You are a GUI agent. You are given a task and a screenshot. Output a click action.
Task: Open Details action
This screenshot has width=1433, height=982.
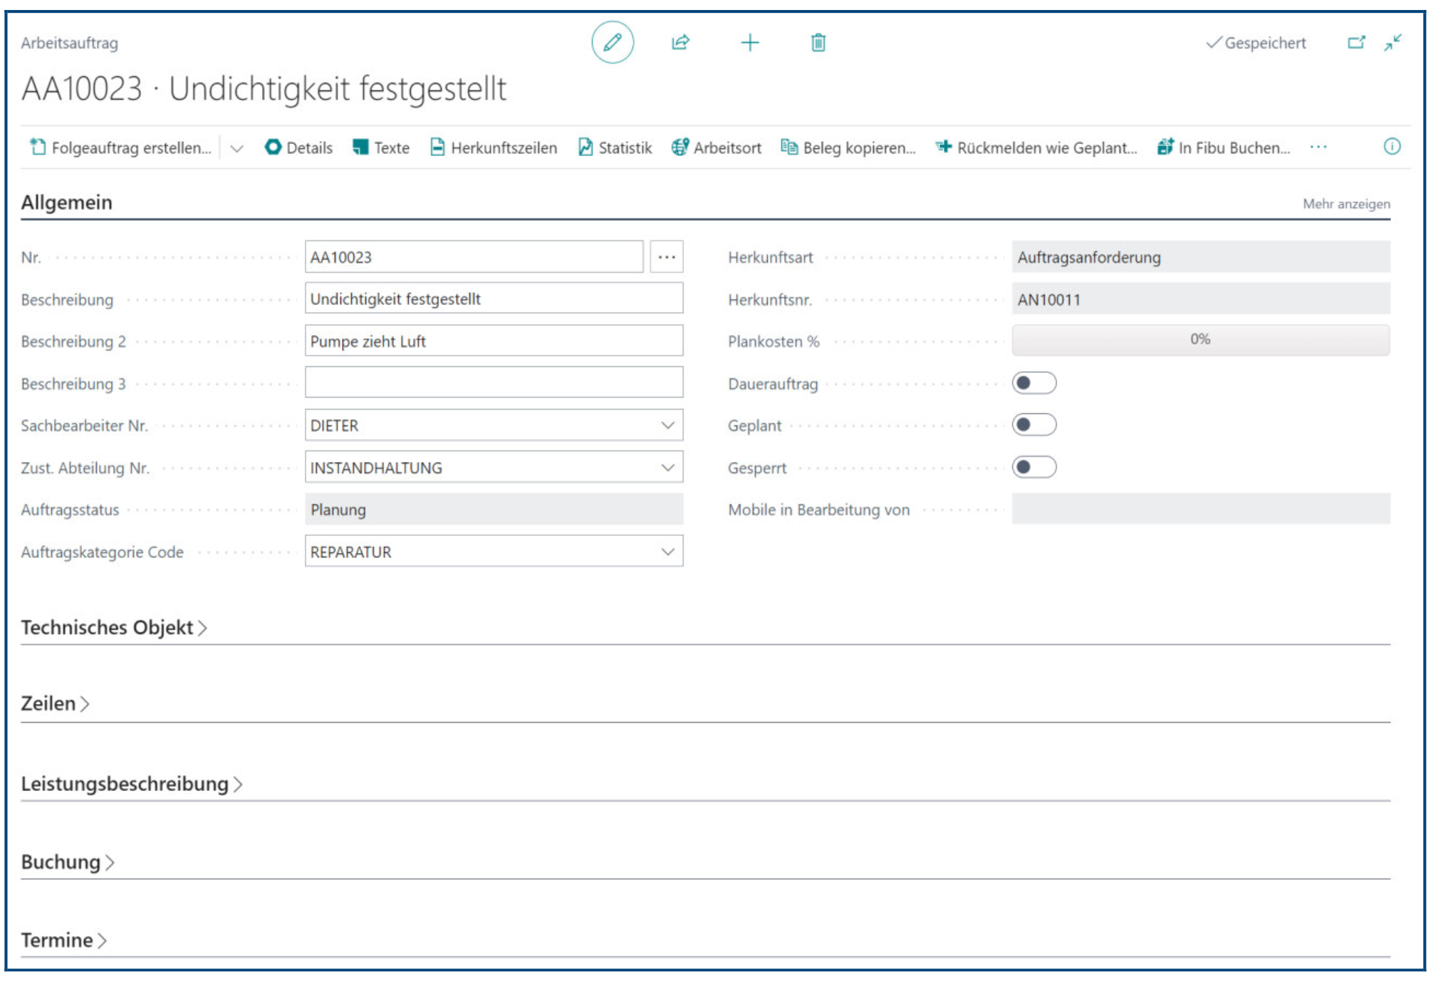(298, 148)
